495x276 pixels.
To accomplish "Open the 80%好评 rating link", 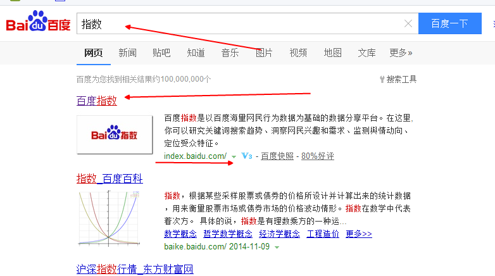I will (x=318, y=156).
